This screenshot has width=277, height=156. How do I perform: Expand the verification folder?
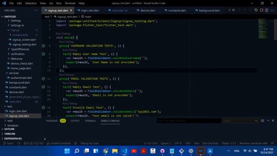(x=9, y=54)
